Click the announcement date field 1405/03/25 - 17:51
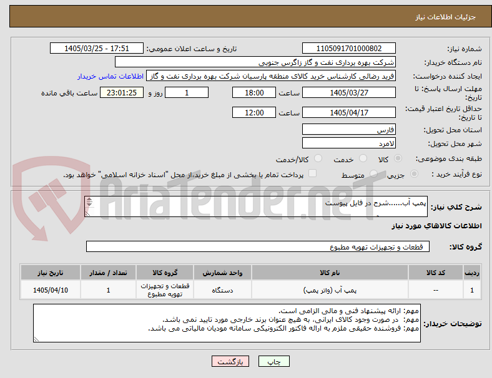Image resolution: width=492 pixels, height=378 pixels. point(97,49)
